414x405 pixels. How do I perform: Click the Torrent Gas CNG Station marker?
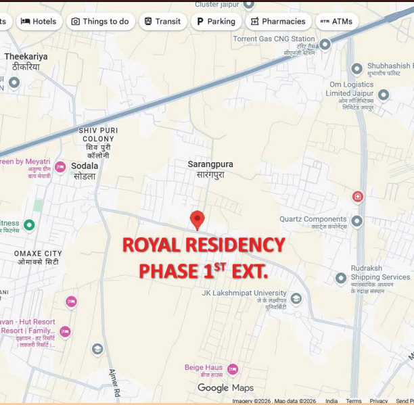point(325,44)
